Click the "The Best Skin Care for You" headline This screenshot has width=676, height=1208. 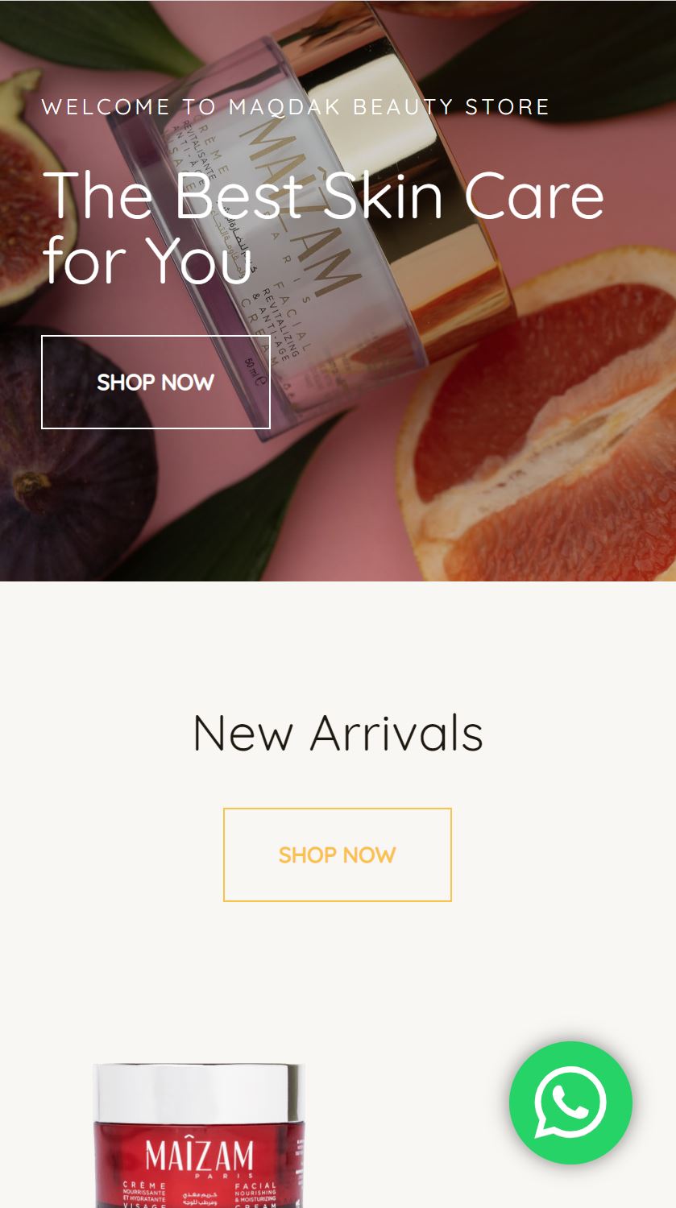[323, 227]
